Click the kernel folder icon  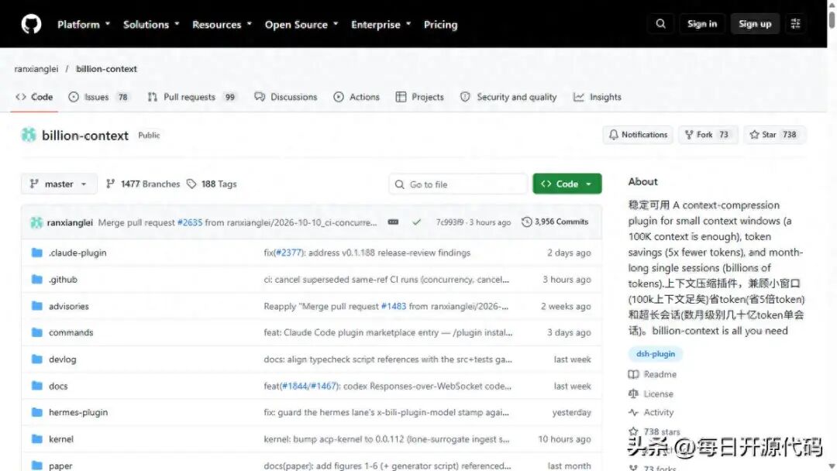tap(37, 438)
